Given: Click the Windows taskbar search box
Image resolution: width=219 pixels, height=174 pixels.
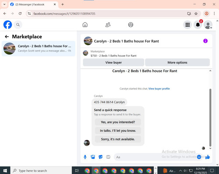Looking at the screenshot, I should [x=41, y=171].
